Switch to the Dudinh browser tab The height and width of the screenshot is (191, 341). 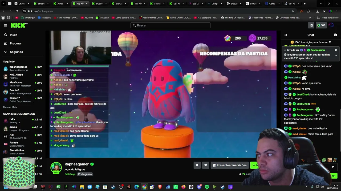[99, 4]
